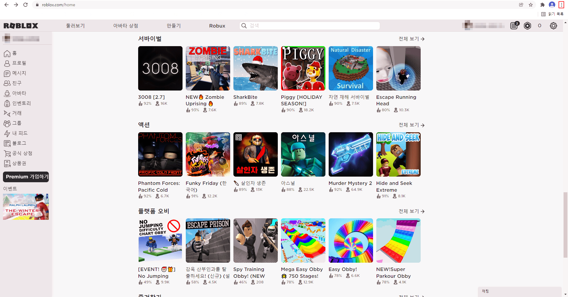Open Chrome extensions puzzle icon
The image size is (568, 297).
click(x=542, y=5)
